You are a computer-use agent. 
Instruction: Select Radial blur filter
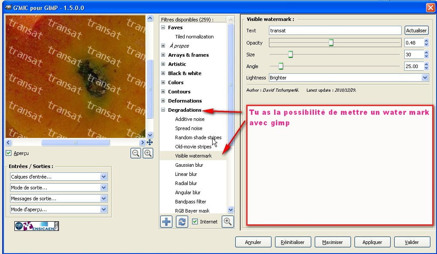(x=186, y=184)
